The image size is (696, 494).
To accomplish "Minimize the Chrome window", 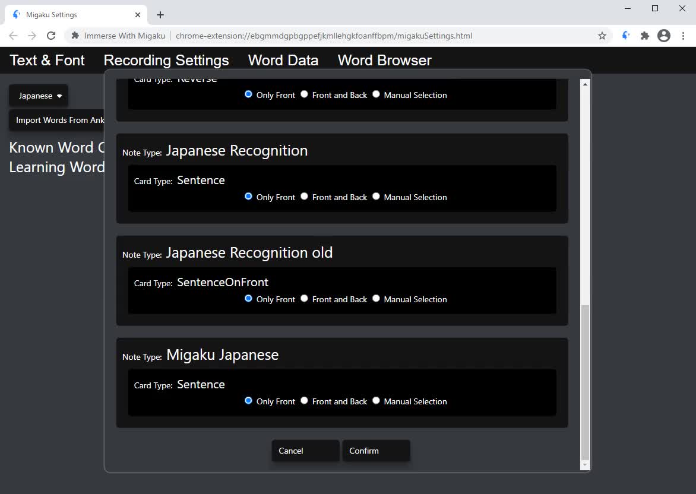I will pyautogui.click(x=628, y=8).
